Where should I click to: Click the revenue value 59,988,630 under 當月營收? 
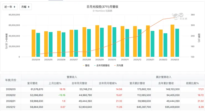click(37, 101)
